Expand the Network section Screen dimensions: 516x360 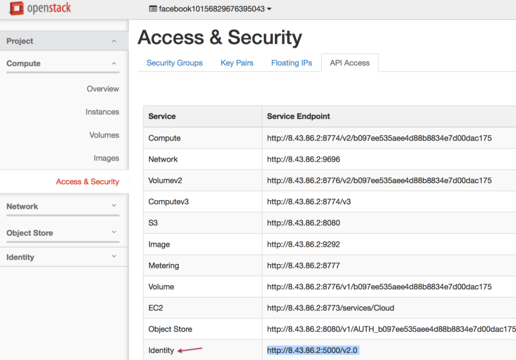[x=114, y=206]
